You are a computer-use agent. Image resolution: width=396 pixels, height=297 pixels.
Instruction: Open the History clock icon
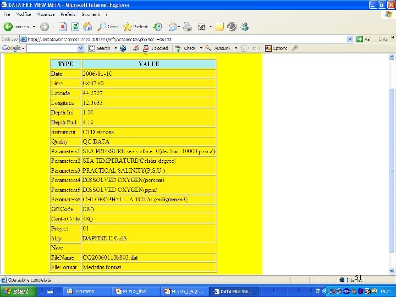point(158,26)
